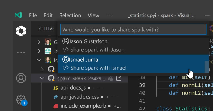Open the File menu

click(33, 15)
